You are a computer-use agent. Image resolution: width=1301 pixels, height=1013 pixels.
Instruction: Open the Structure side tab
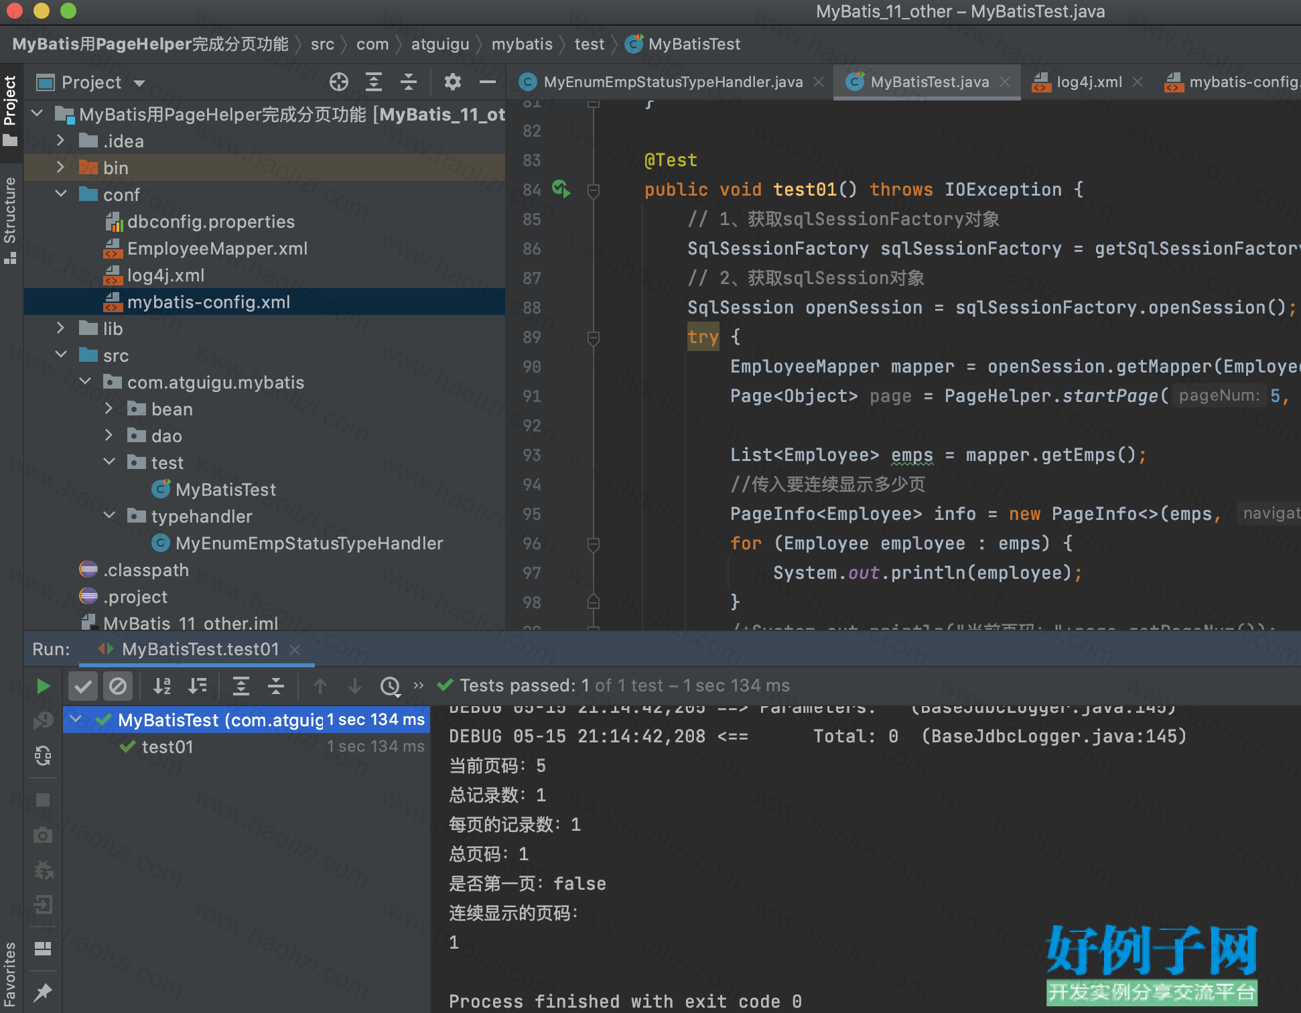pos(10,220)
